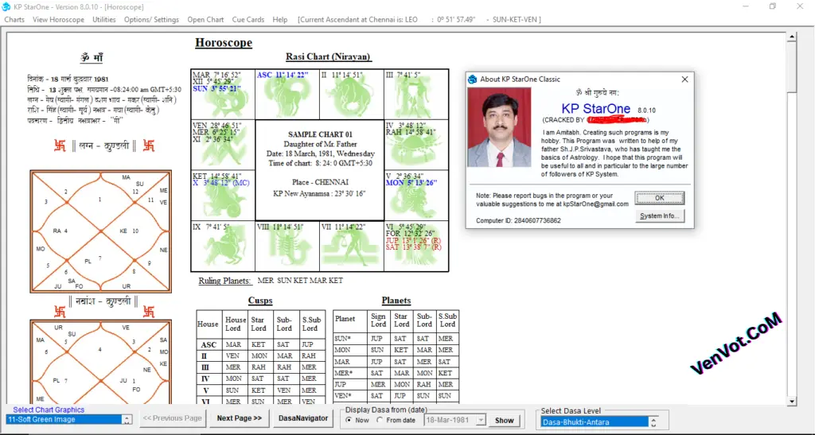This screenshot has width=815, height=435.
Task: Click the Ruling Planets label
Action: (224, 281)
